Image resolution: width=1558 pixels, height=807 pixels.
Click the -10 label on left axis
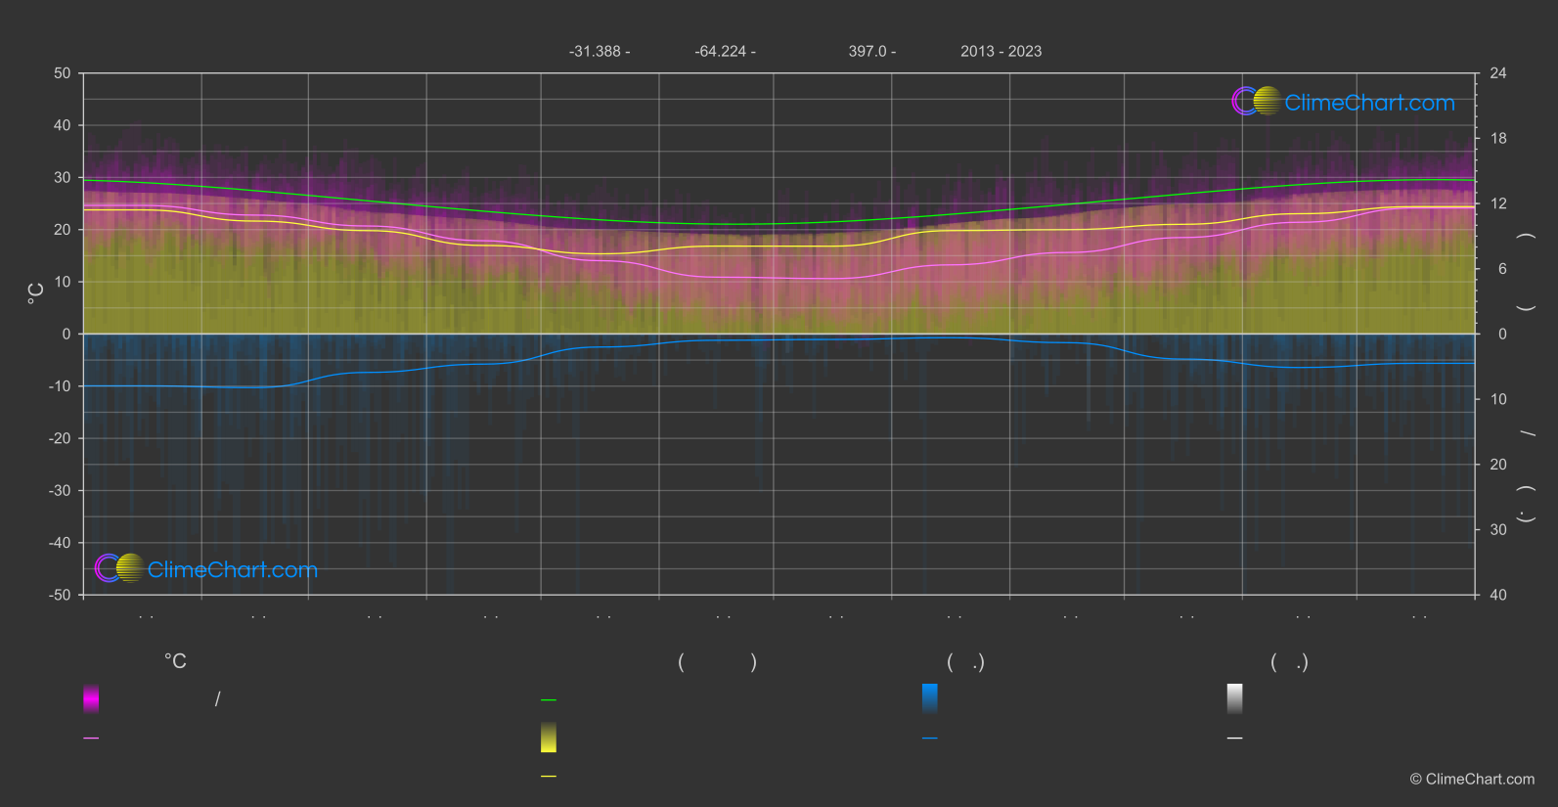click(60, 386)
